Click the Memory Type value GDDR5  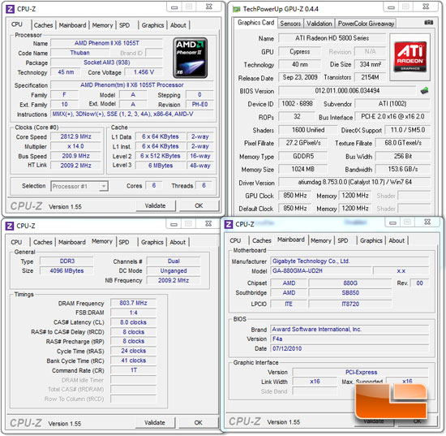coord(303,156)
